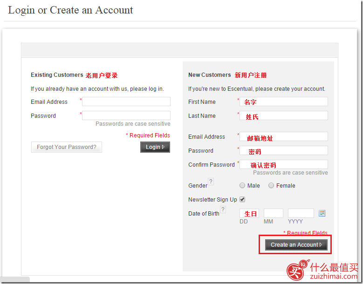Uncheck the Newsletter Sign Up checkbox

point(242,199)
